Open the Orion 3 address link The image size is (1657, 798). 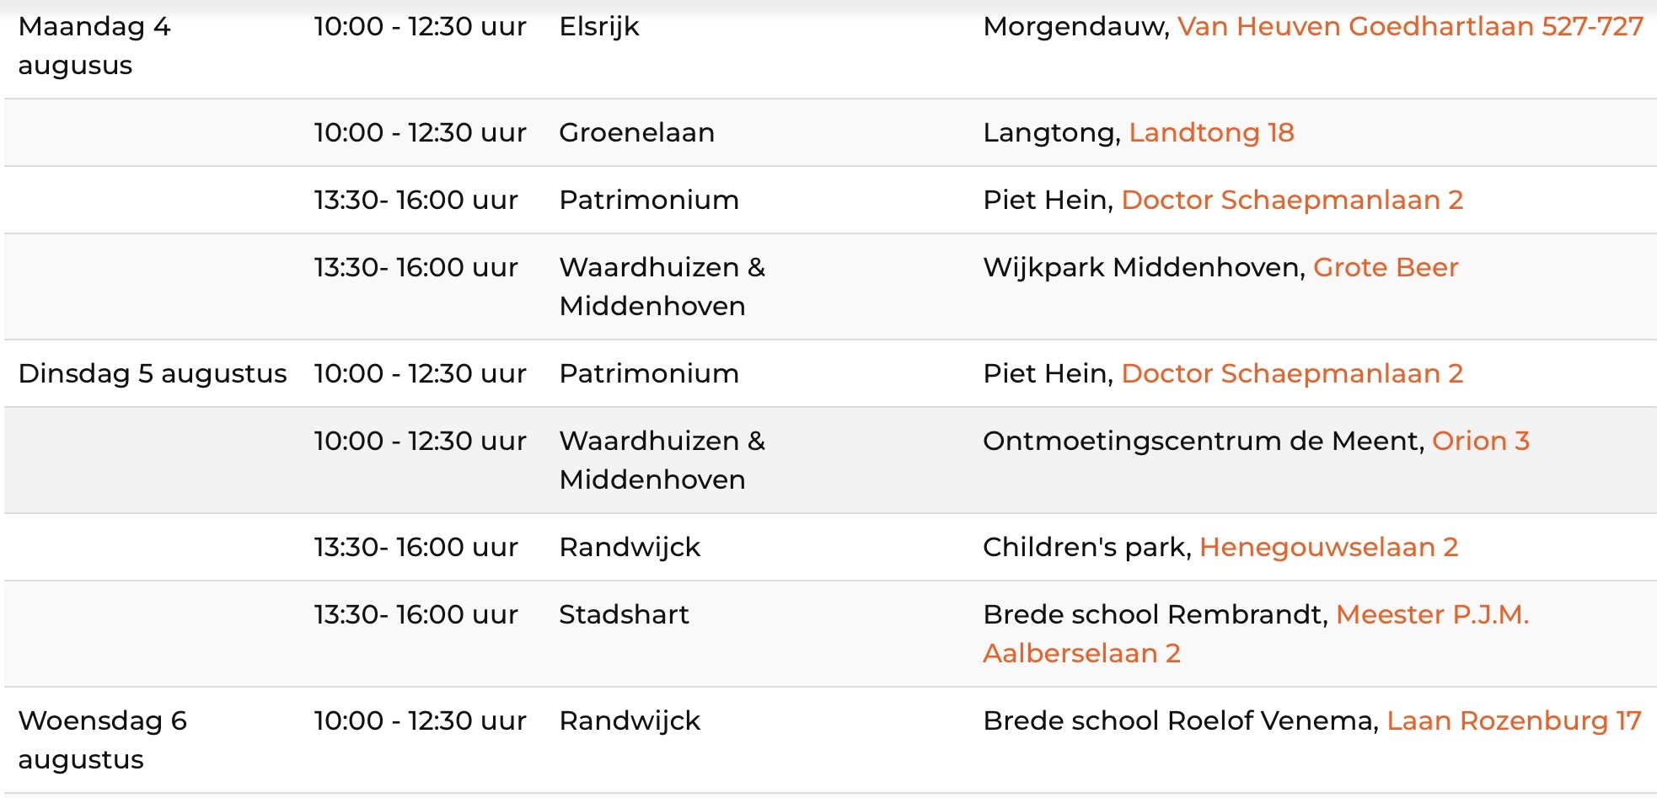[x=1481, y=442]
